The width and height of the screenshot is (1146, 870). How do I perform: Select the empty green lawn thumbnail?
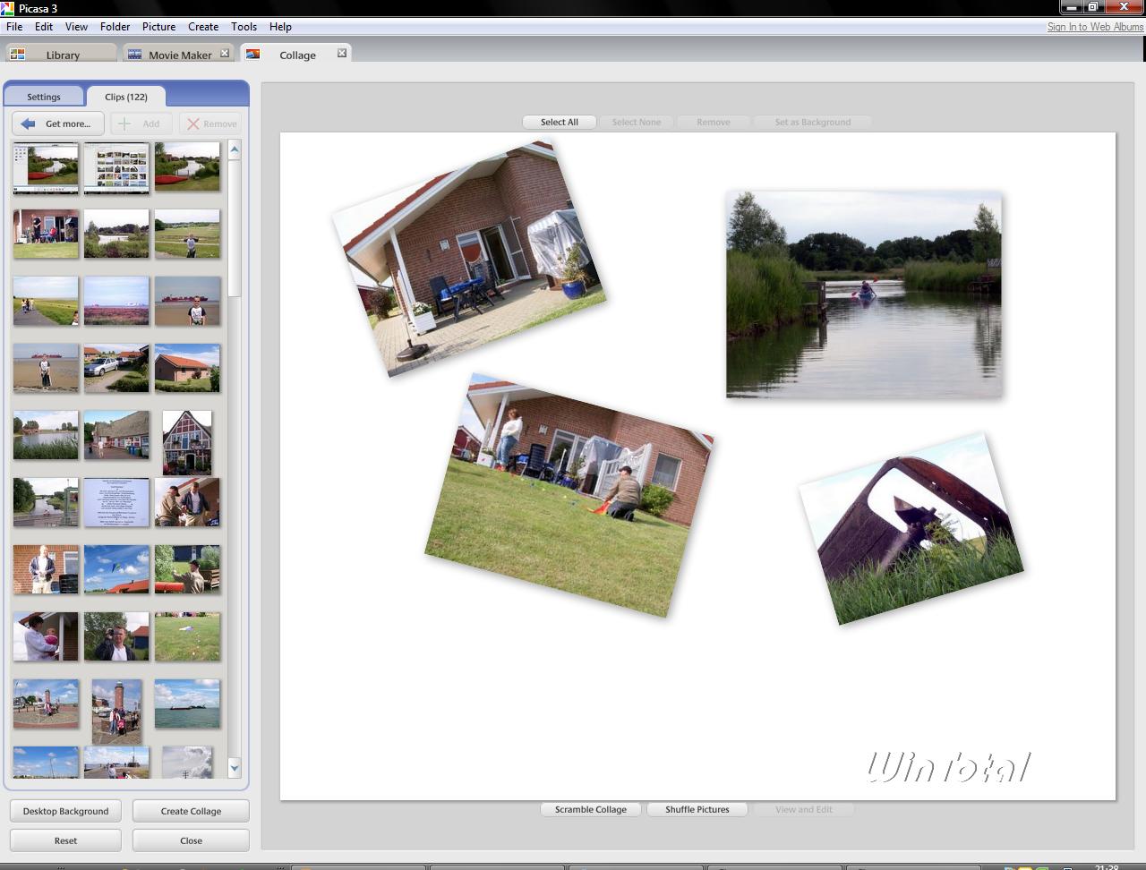pyautogui.click(x=187, y=636)
